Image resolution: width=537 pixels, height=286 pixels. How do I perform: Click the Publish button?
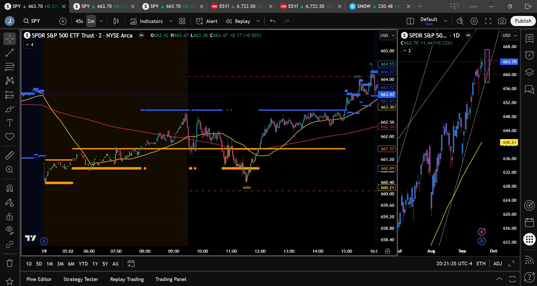tap(523, 21)
